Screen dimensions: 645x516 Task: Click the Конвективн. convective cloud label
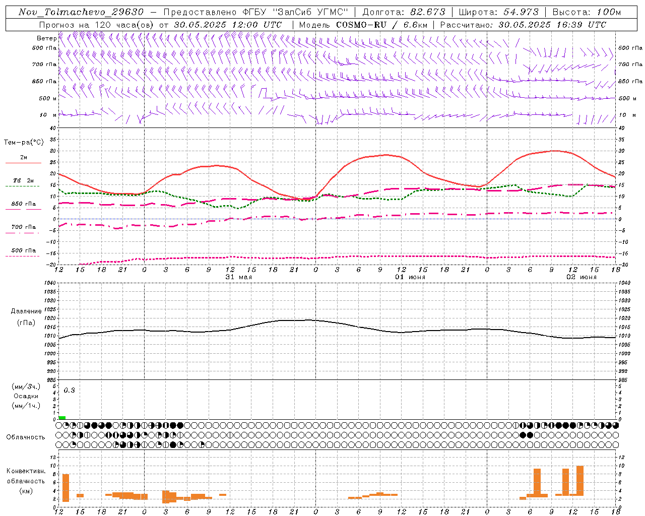point(26,472)
